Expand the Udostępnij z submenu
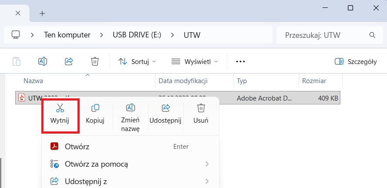This screenshot has height=188, width=387. [x=131, y=181]
